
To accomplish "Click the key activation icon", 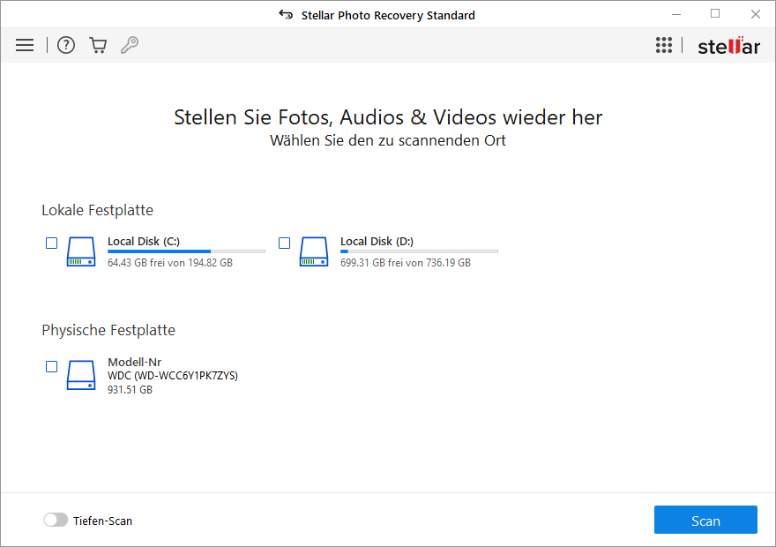I will [x=130, y=45].
